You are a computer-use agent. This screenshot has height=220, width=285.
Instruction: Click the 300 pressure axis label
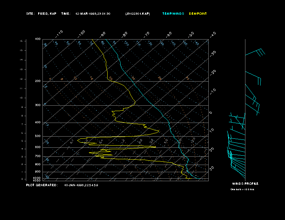click(x=38, y=105)
